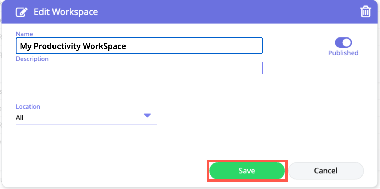Click the 'Edit Workspace' dialog title
This screenshot has height=189, width=380.
coord(66,12)
